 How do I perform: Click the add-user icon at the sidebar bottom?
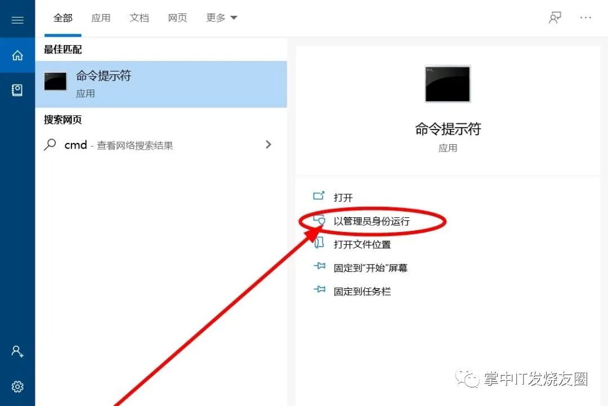(x=17, y=351)
